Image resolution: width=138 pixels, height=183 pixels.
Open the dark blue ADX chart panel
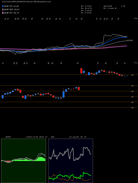(71, 161)
